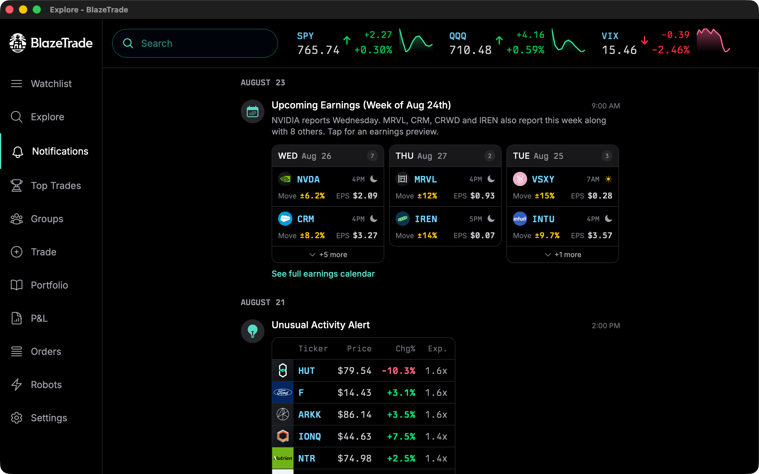Viewport: 759px width, 474px height.
Task: Go to the Explore section
Action: click(47, 117)
